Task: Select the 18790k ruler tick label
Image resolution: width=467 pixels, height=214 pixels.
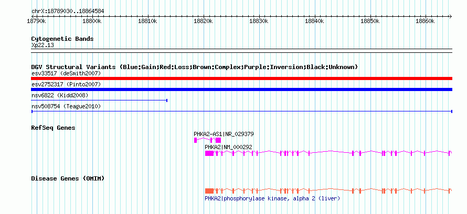Action: click(x=37, y=21)
